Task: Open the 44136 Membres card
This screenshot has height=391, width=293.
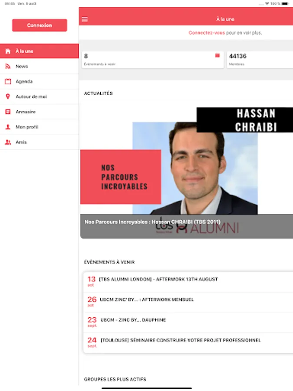Action: point(260,60)
